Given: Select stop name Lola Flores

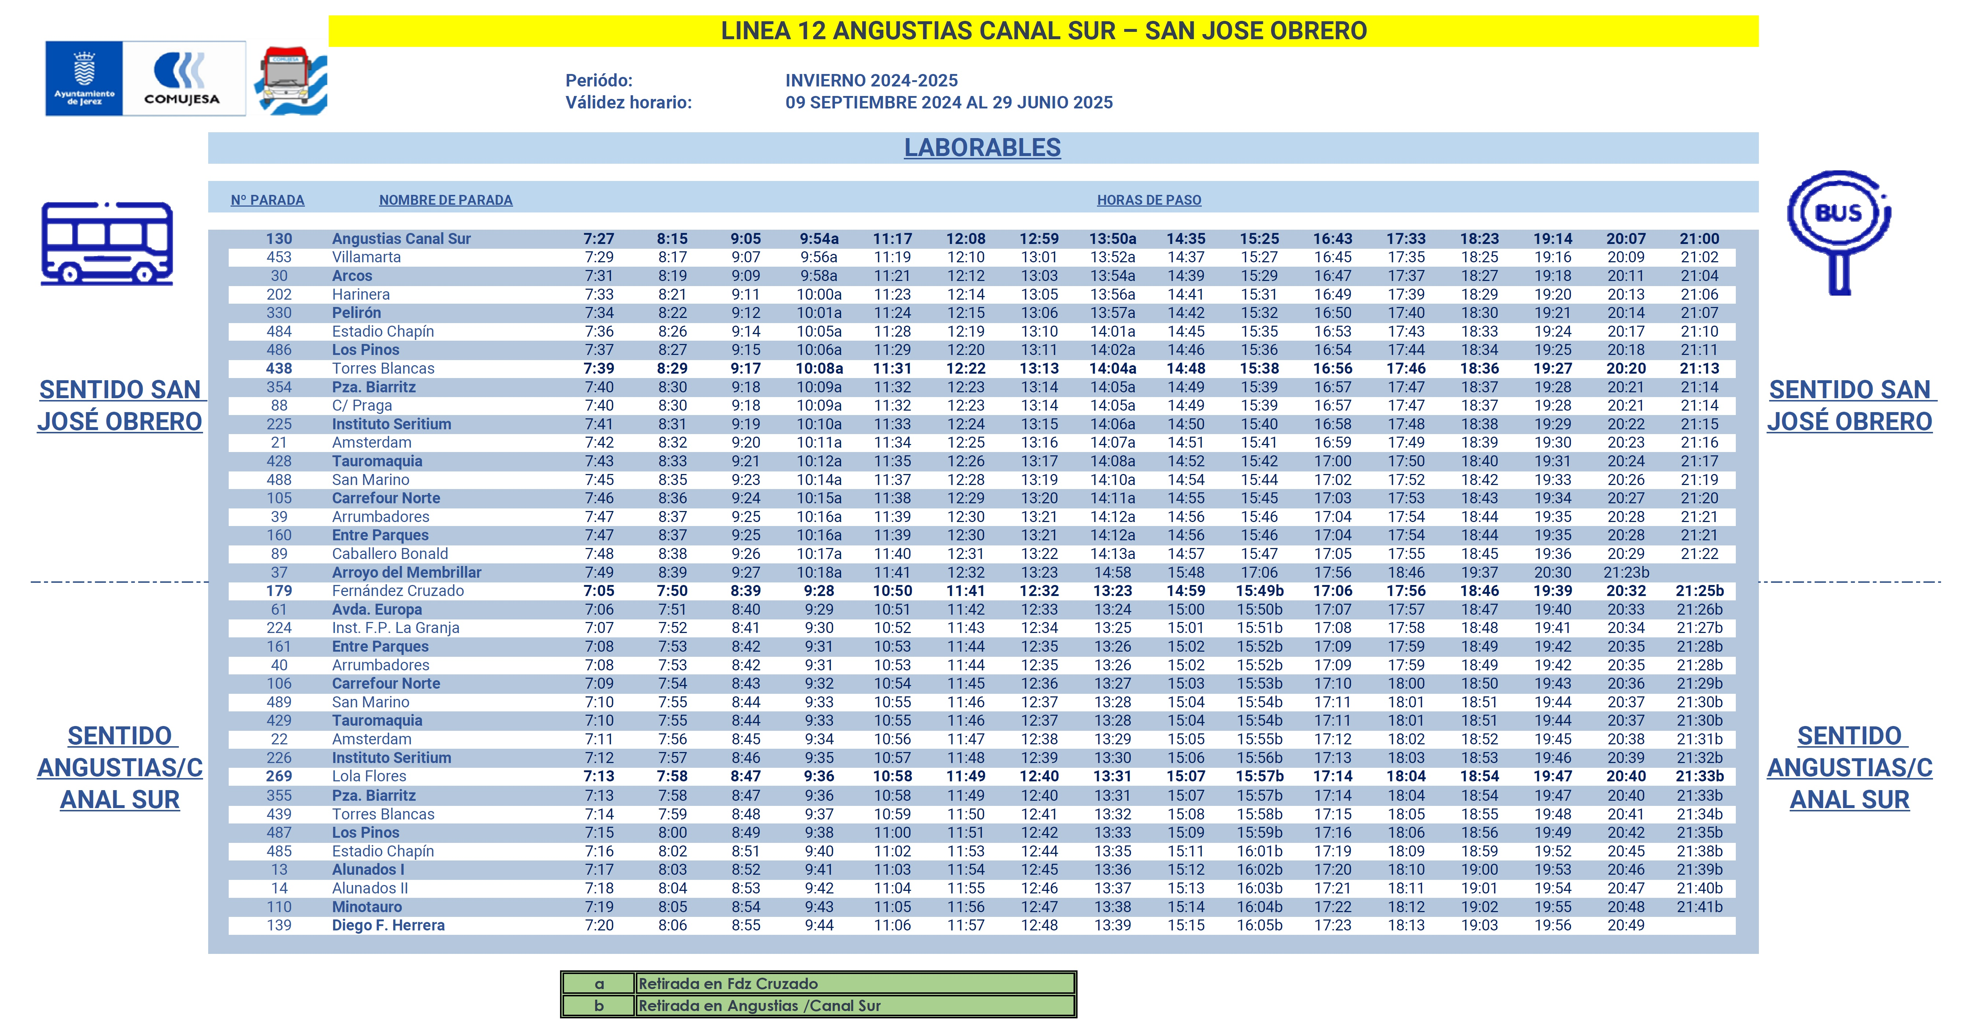Looking at the screenshot, I should click(x=368, y=776).
